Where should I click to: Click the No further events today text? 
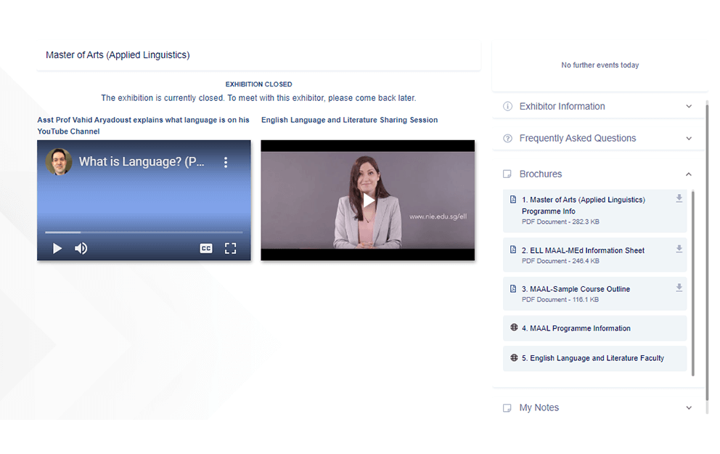pyautogui.click(x=600, y=65)
